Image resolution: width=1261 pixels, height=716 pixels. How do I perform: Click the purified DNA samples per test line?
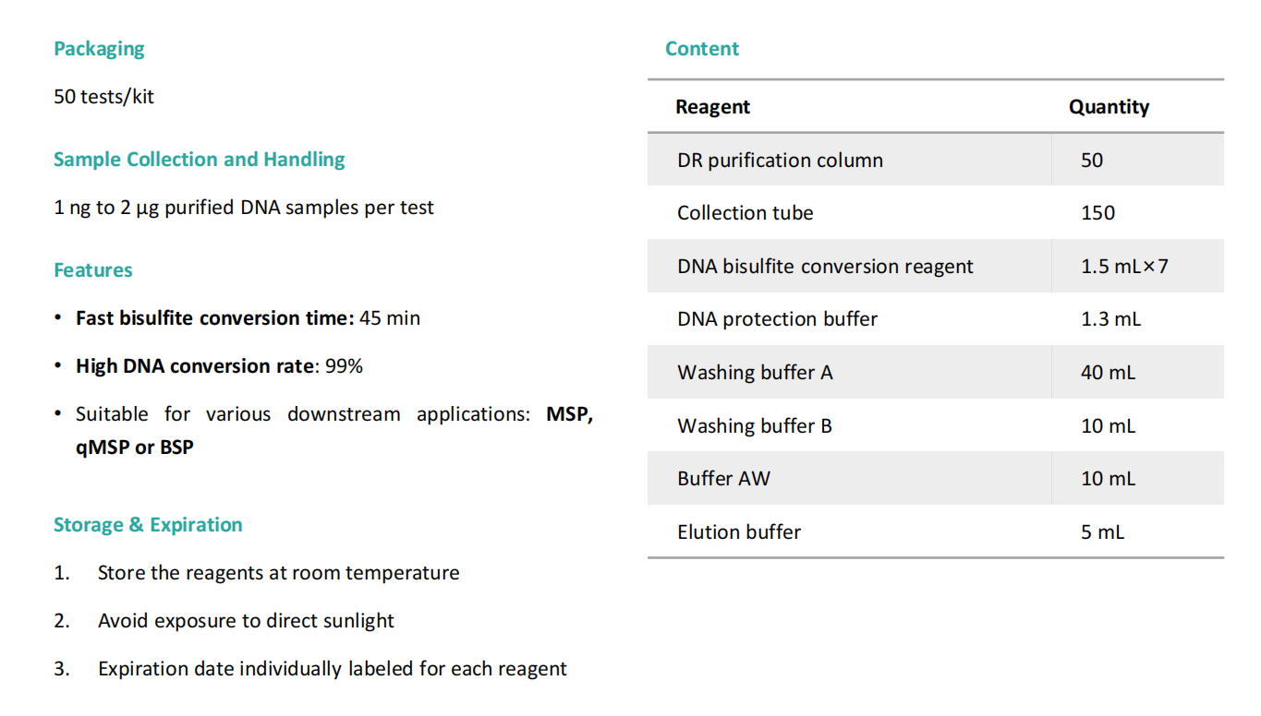click(x=243, y=208)
